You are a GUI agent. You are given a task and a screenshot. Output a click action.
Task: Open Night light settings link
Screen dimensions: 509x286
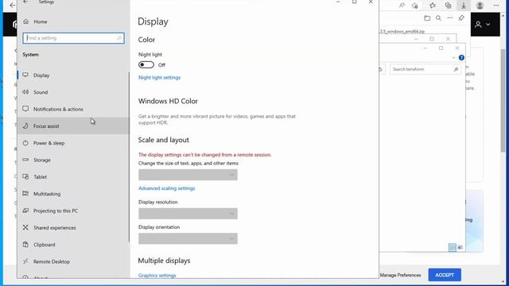point(159,78)
